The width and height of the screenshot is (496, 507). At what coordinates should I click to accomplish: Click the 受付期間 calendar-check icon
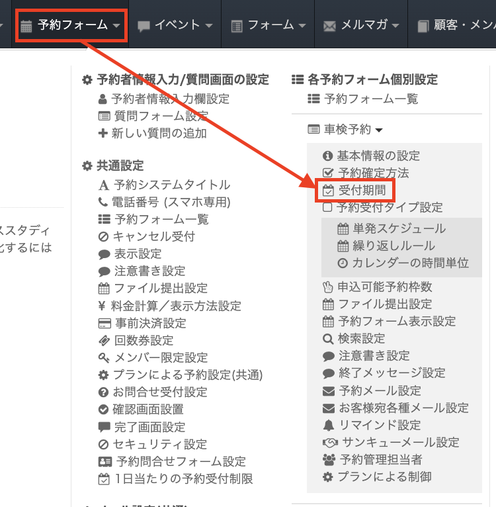329,191
